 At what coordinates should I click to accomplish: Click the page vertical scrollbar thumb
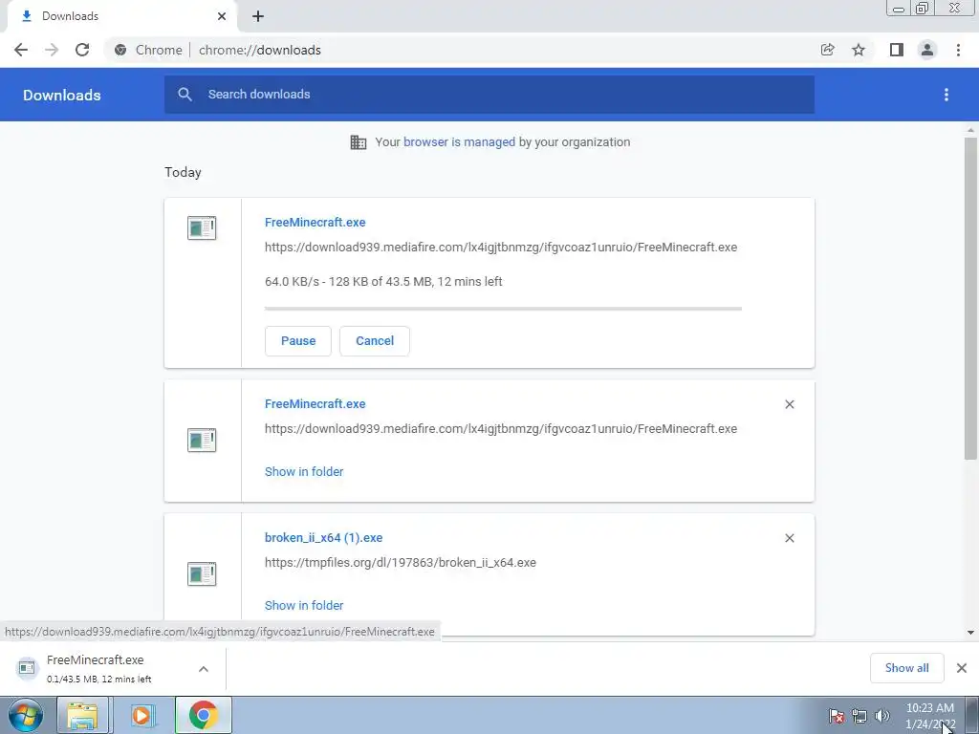click(970, 298)
